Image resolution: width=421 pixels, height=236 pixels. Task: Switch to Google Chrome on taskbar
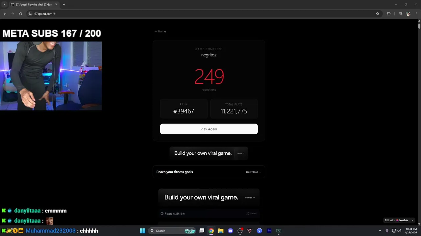pyautogui.click(x=211, y=231)
